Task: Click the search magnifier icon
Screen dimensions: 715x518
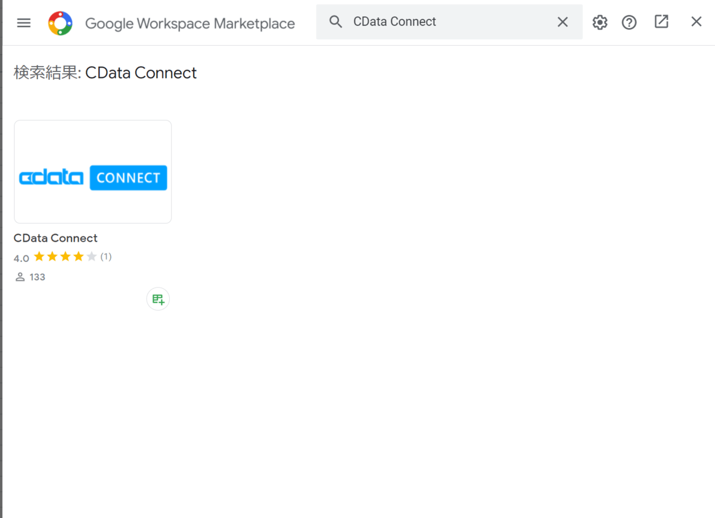Action: 336,22
